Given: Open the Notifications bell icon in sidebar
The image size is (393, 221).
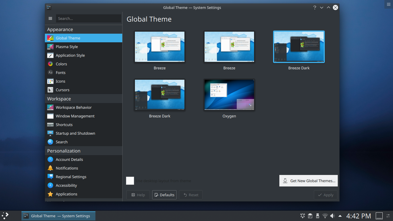Looking at the screenshot, I should coord(50,168).
